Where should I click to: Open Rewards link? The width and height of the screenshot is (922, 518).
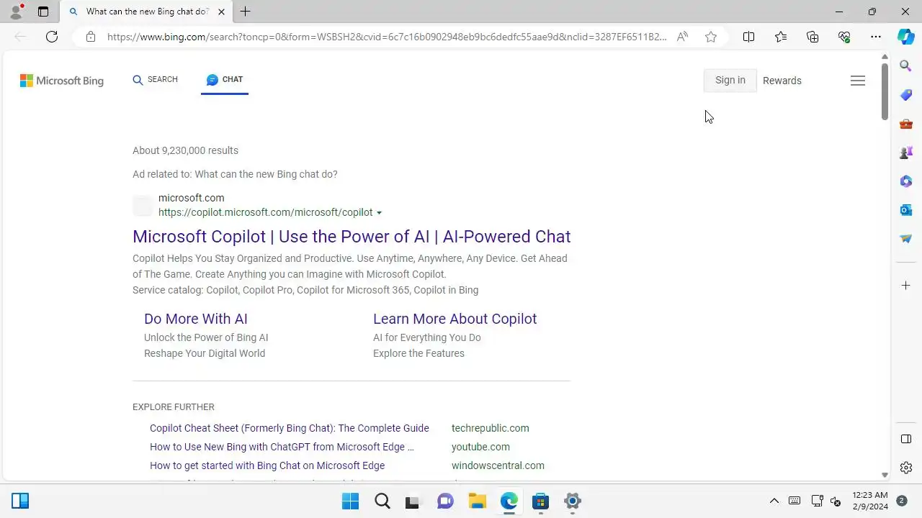782,81
